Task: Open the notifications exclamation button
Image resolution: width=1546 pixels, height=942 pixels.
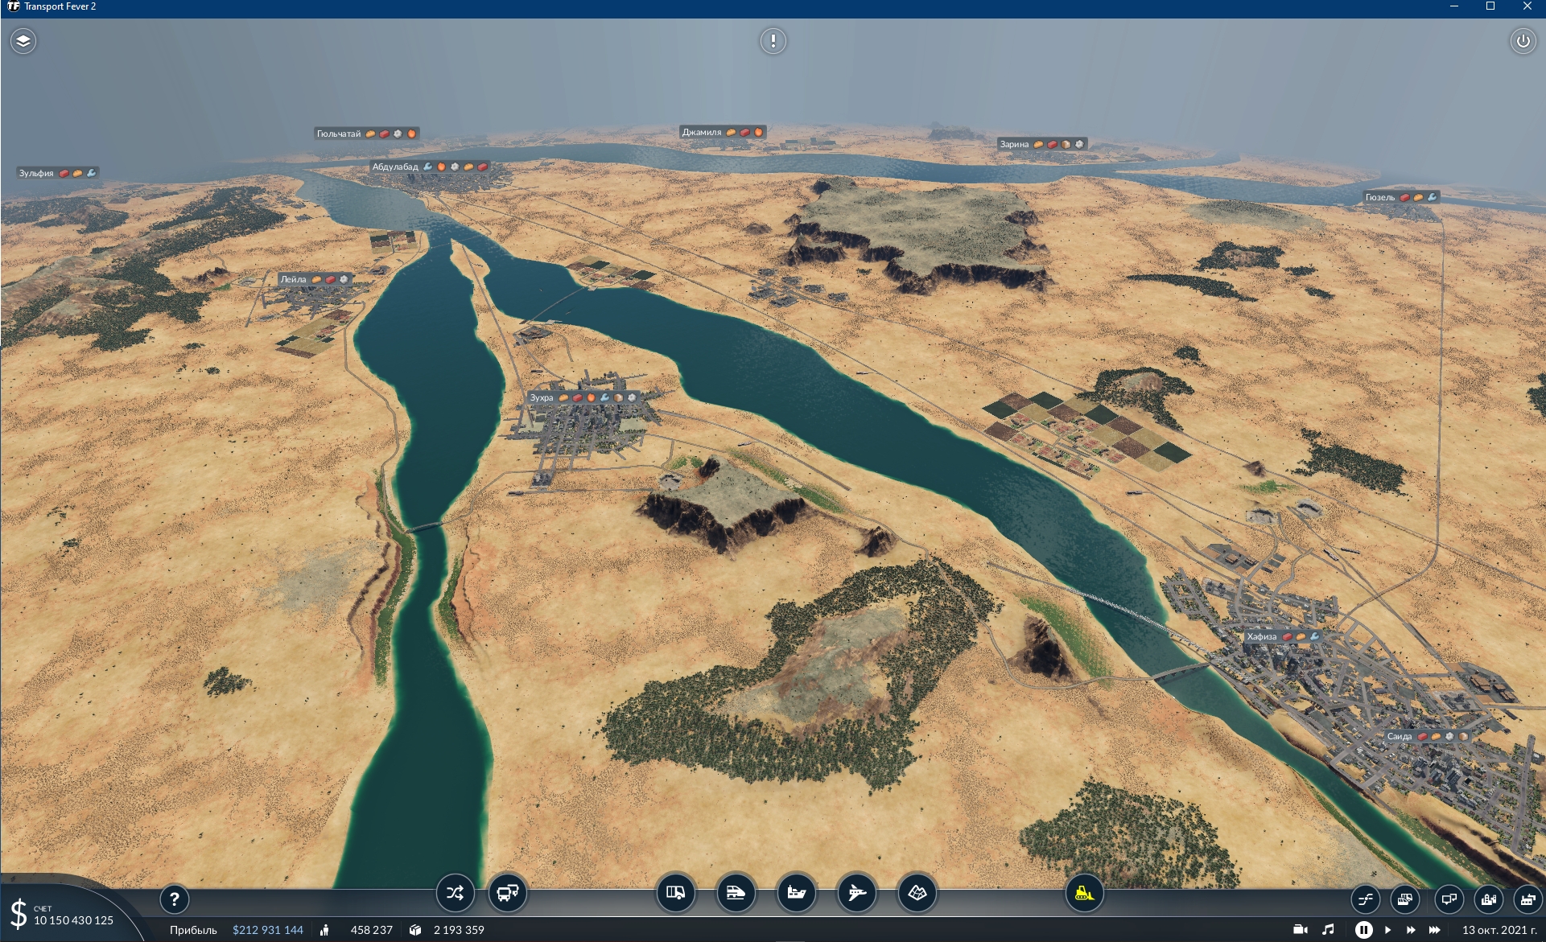Action: click(x=773, y=41)
